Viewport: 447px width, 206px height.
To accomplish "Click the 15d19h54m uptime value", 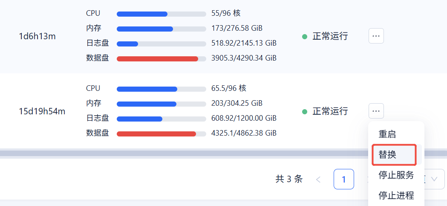I will [42, 112].
